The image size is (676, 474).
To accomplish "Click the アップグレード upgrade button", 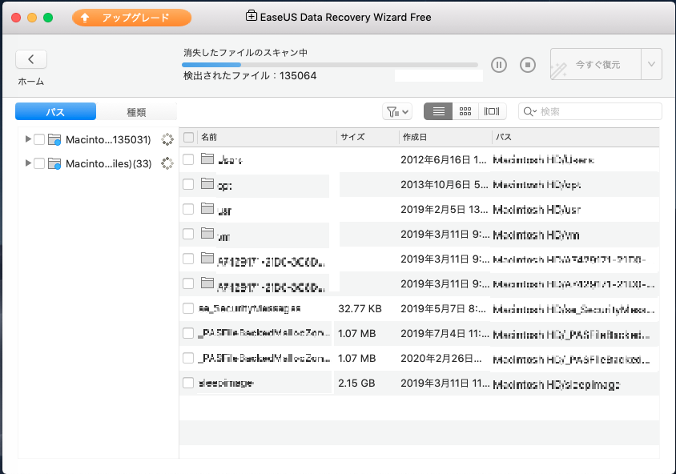I will pos(131,18).
